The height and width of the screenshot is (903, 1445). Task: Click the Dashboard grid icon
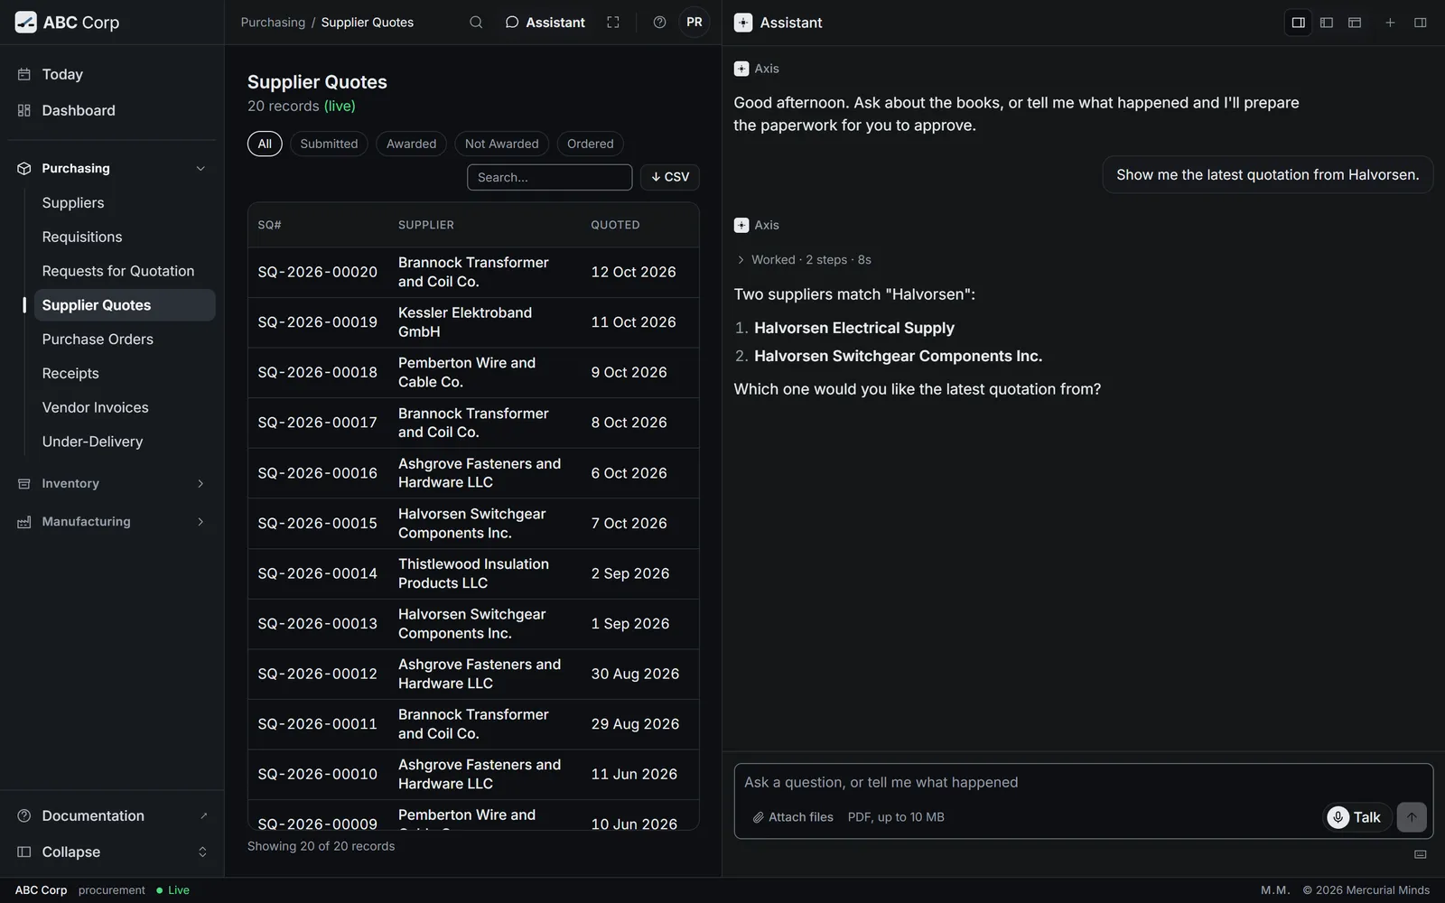click(x=24, y=110)
